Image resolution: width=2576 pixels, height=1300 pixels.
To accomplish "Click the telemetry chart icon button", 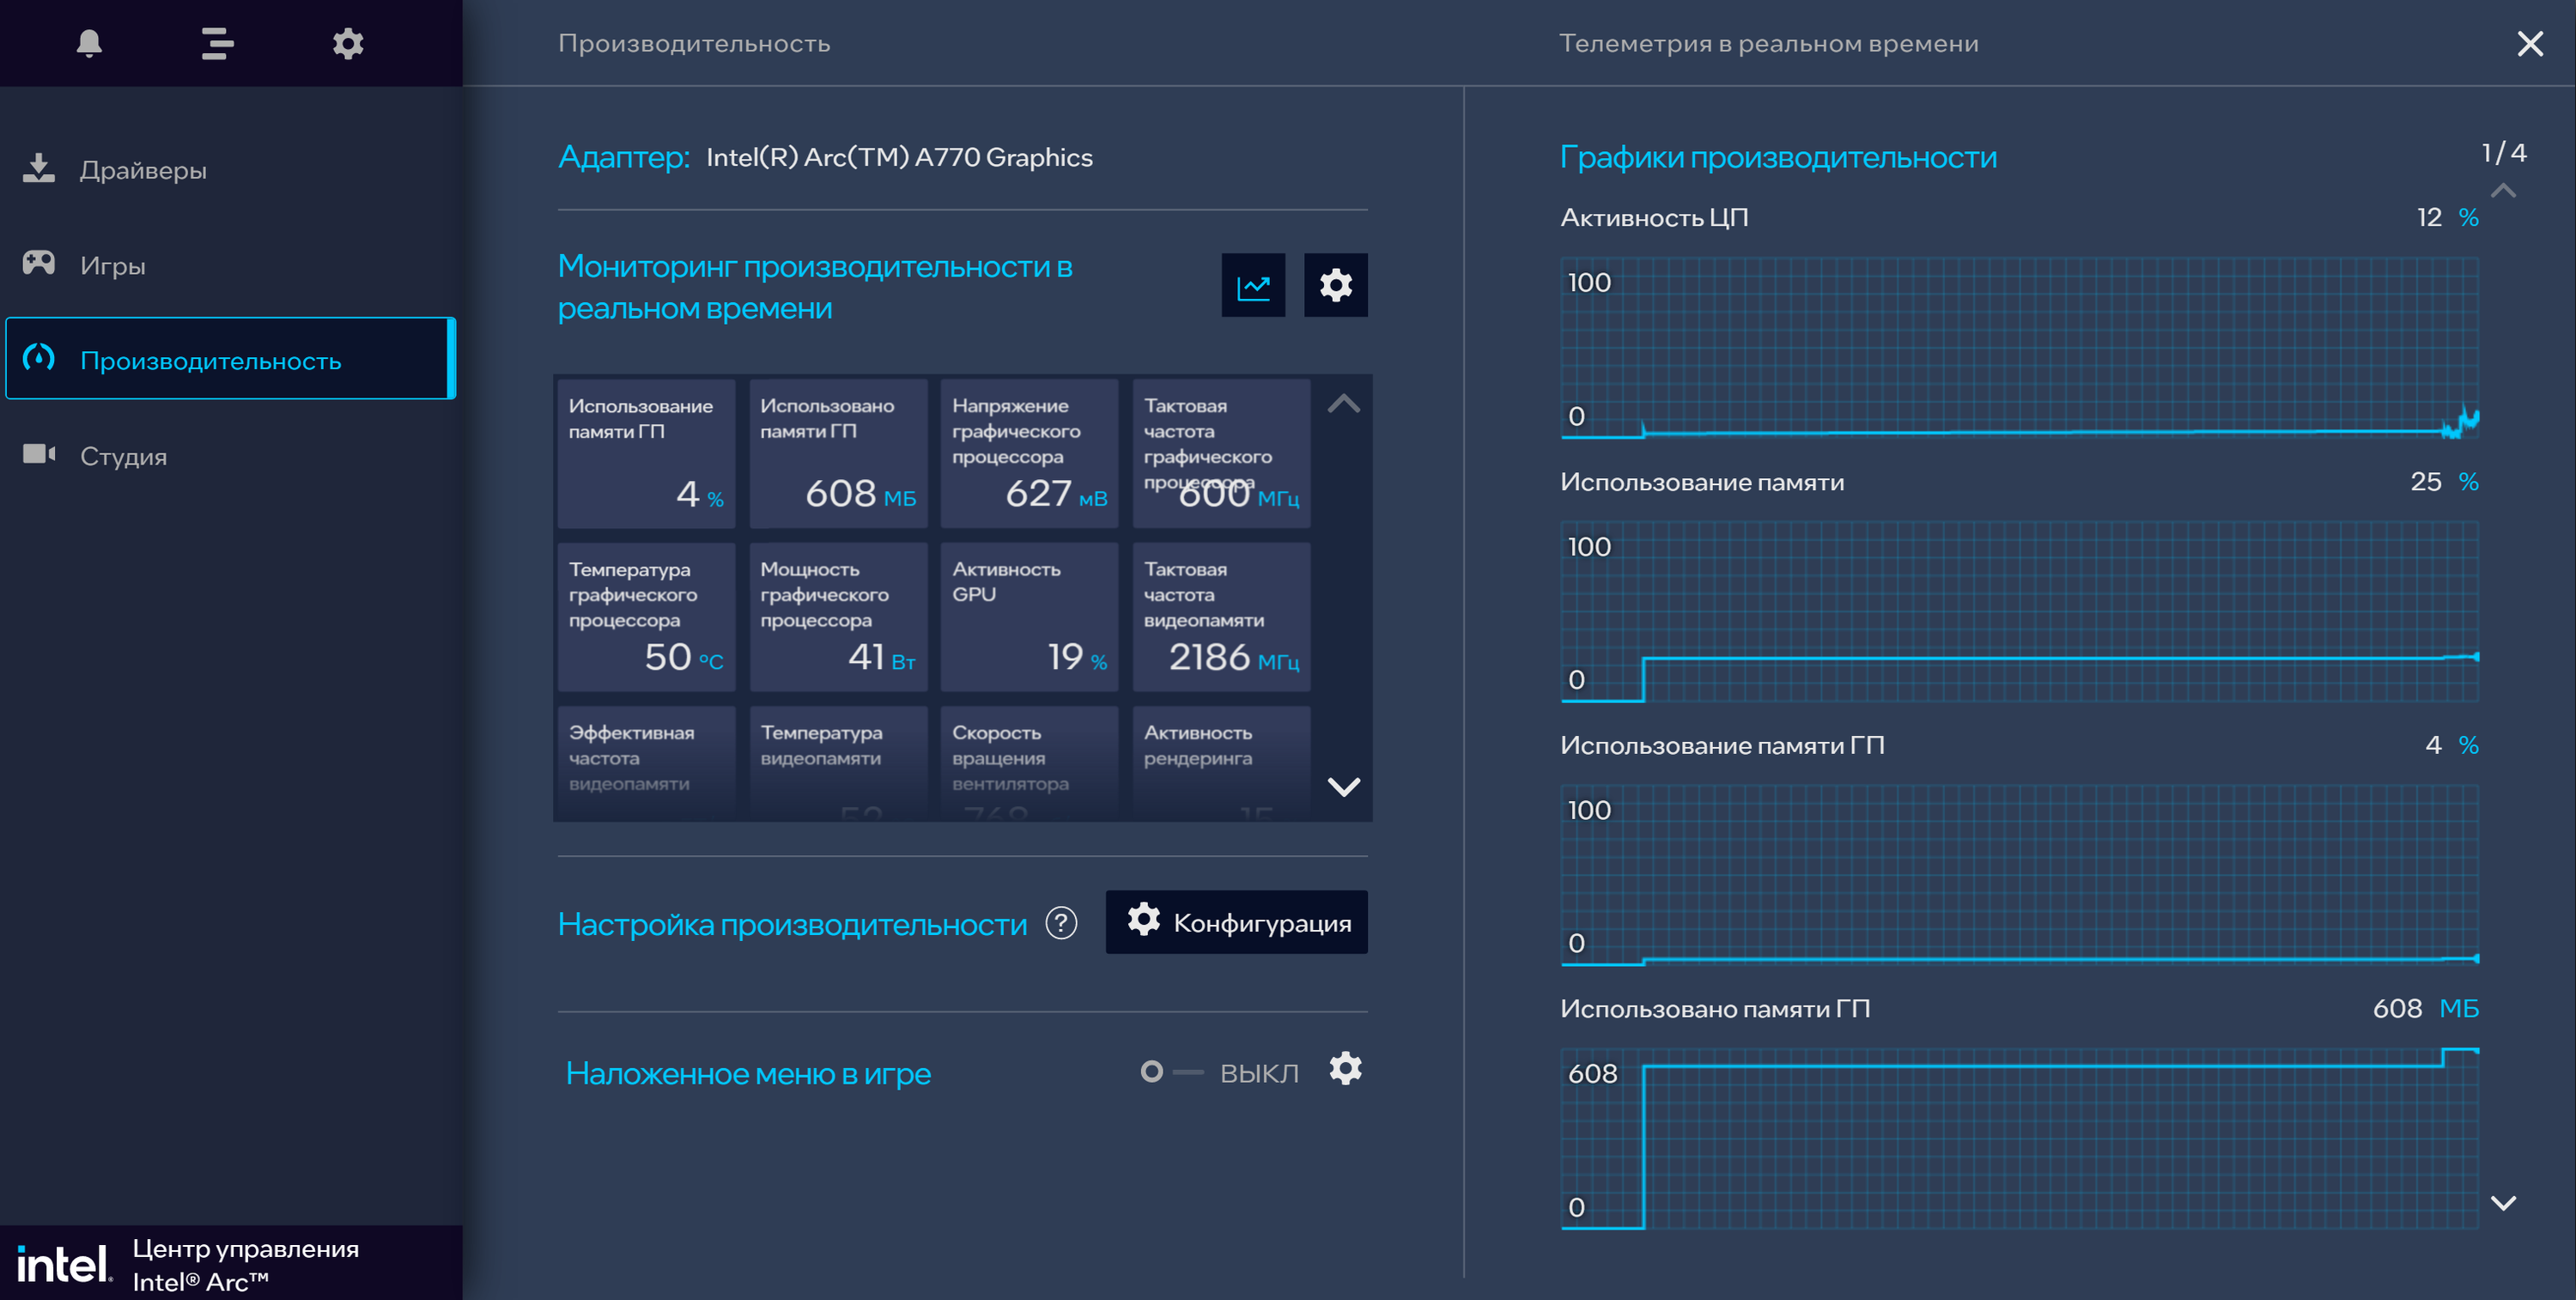I will 1252,286.
